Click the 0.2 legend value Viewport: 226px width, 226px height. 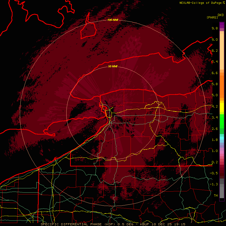pyautogui.click(x=215, y=162)
